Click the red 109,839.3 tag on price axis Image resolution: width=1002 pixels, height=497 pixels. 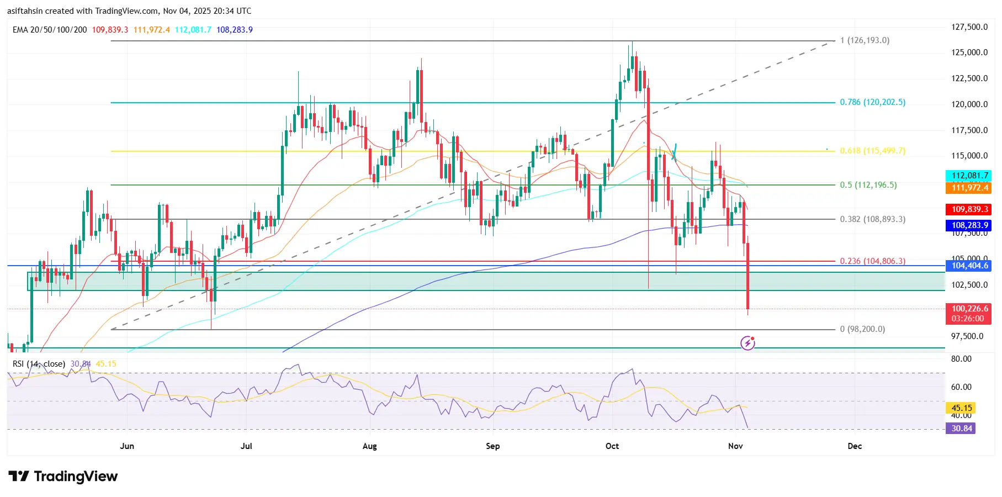pos(969,209)
